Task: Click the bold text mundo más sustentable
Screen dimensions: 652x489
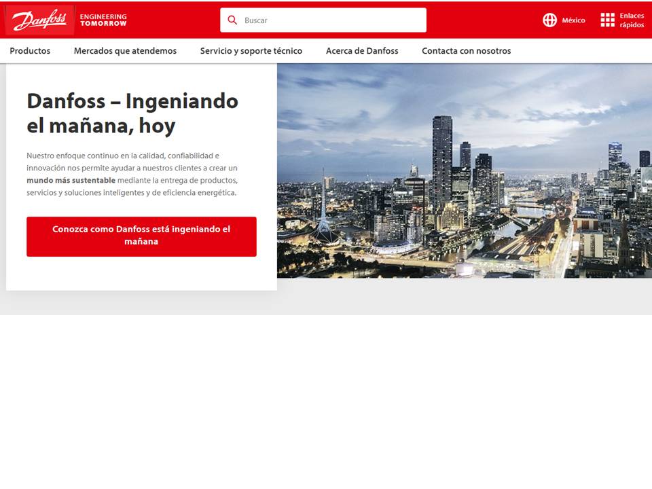Action: click(71, 180)
